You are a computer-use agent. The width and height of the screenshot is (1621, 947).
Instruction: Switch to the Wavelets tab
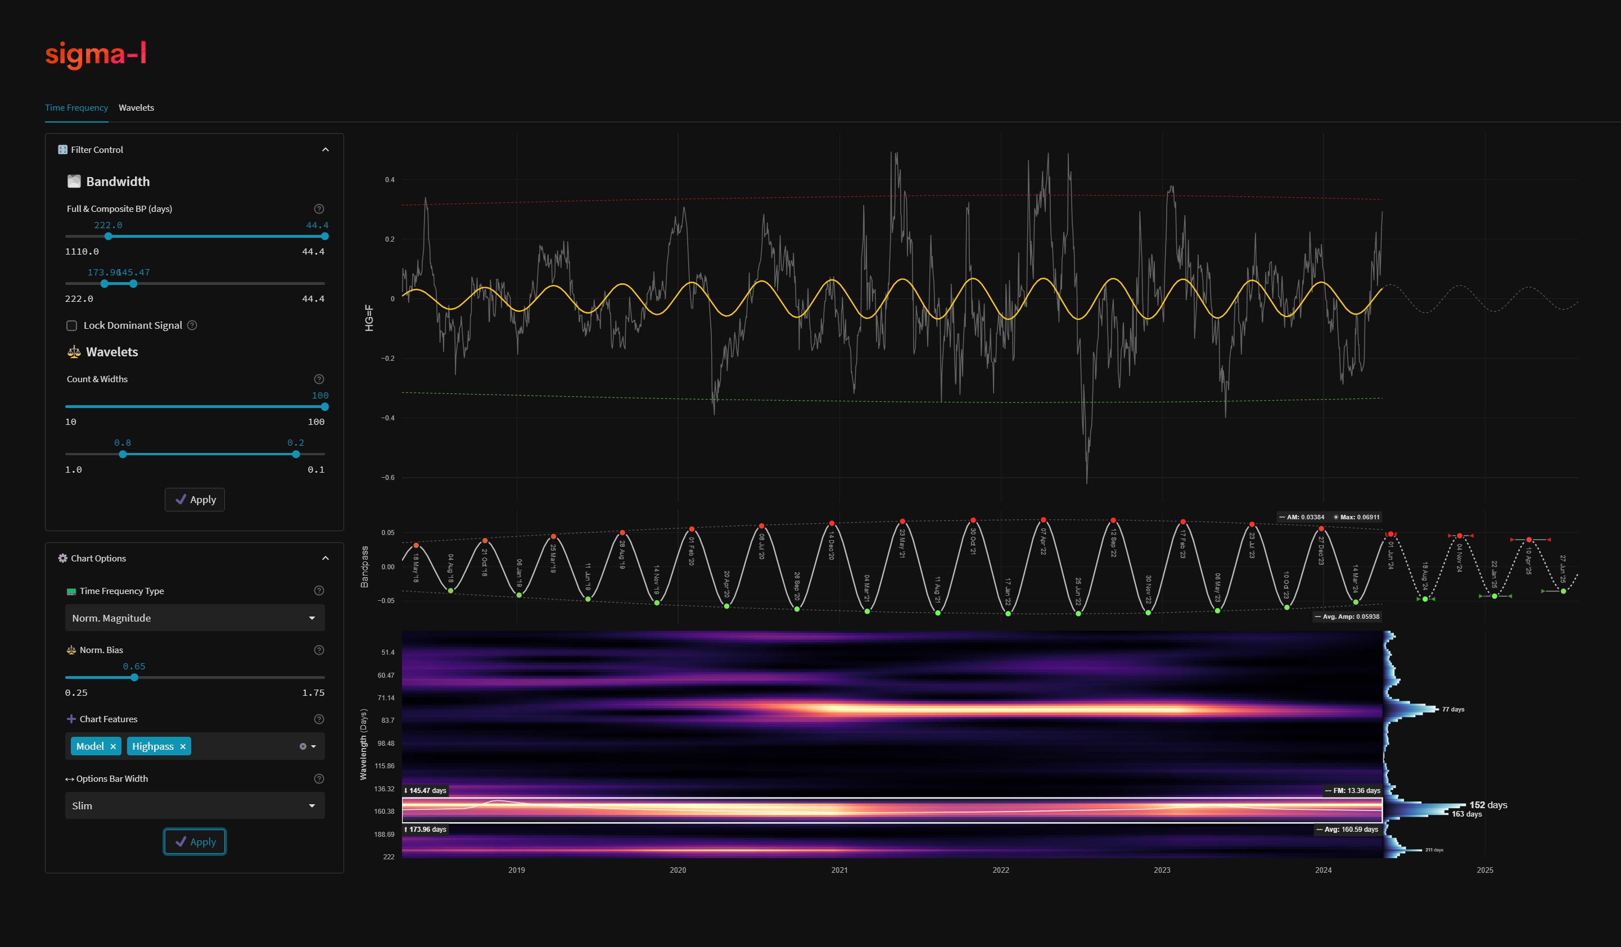[x=137, y=107]
